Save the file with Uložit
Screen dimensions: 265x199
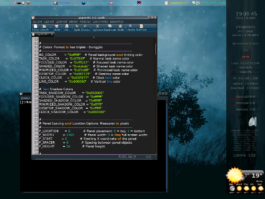57,28
